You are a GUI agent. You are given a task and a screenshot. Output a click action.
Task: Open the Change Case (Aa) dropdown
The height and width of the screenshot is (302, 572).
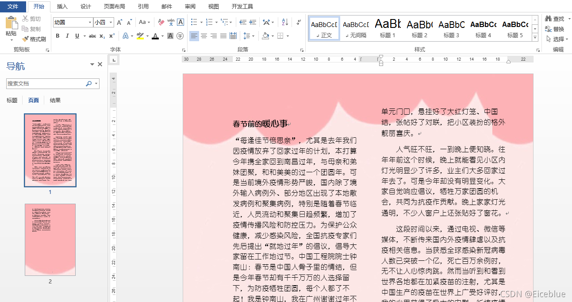[144, 22]
